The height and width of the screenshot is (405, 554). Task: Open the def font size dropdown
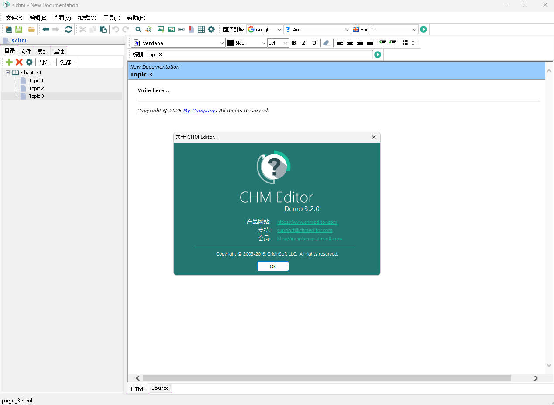pyautogui.click(x=278, y=43)
